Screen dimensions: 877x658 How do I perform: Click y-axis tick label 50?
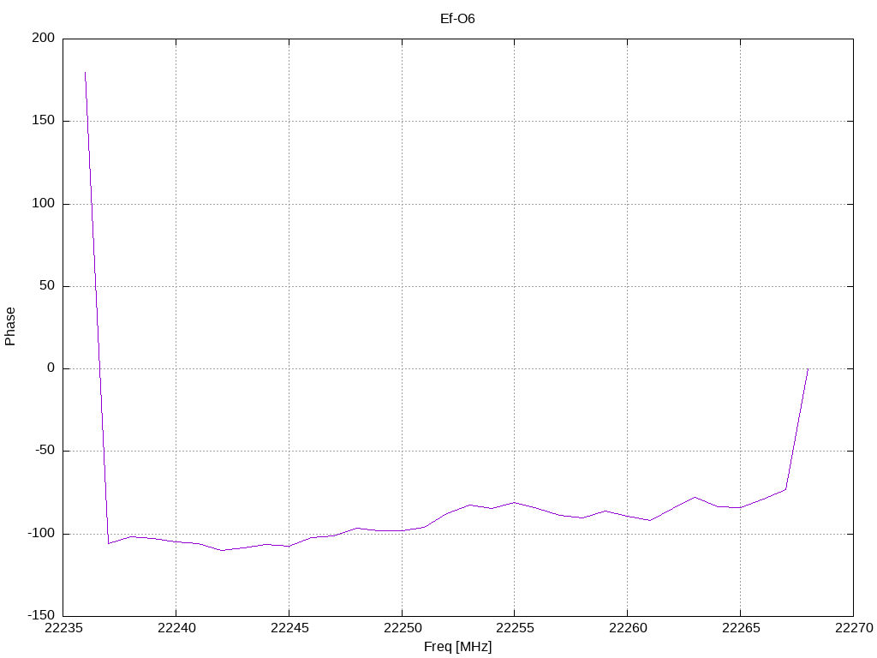47,285
